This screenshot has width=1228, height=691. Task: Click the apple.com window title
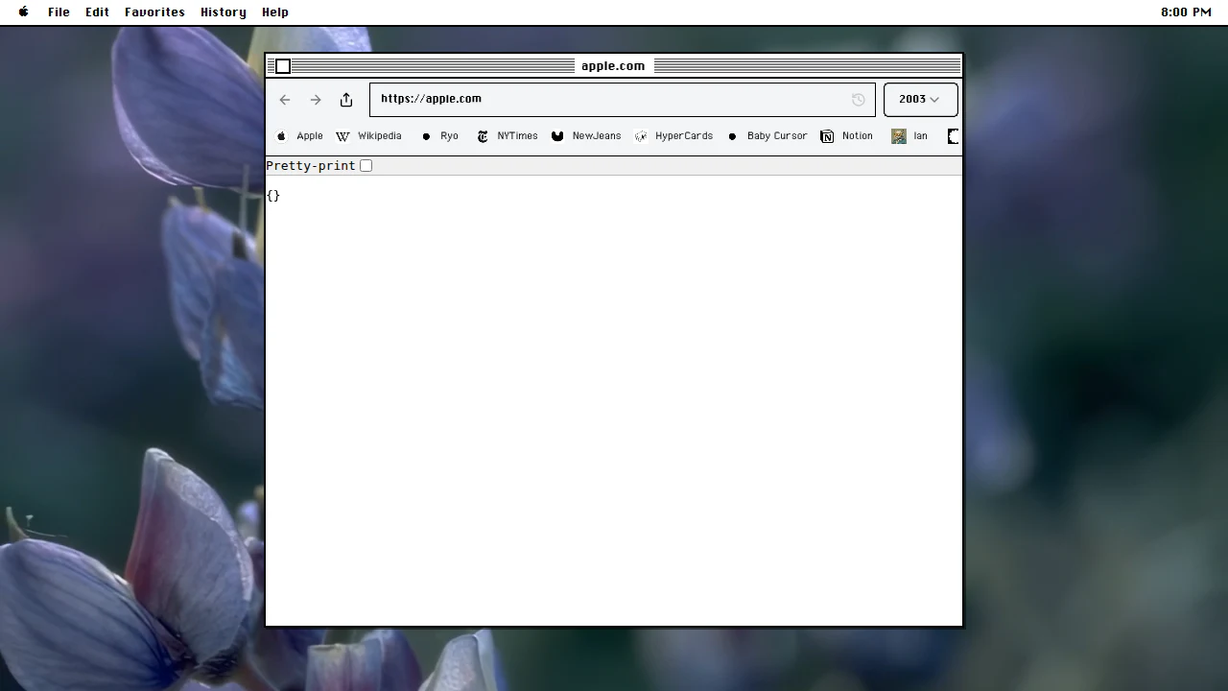[x=613, y=66]
